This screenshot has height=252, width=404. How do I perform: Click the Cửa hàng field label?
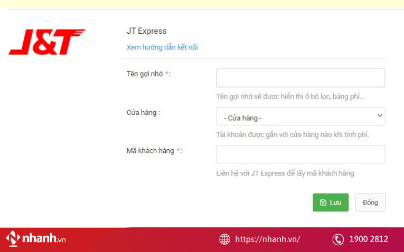pyautogui.click(x=143, y=113)
